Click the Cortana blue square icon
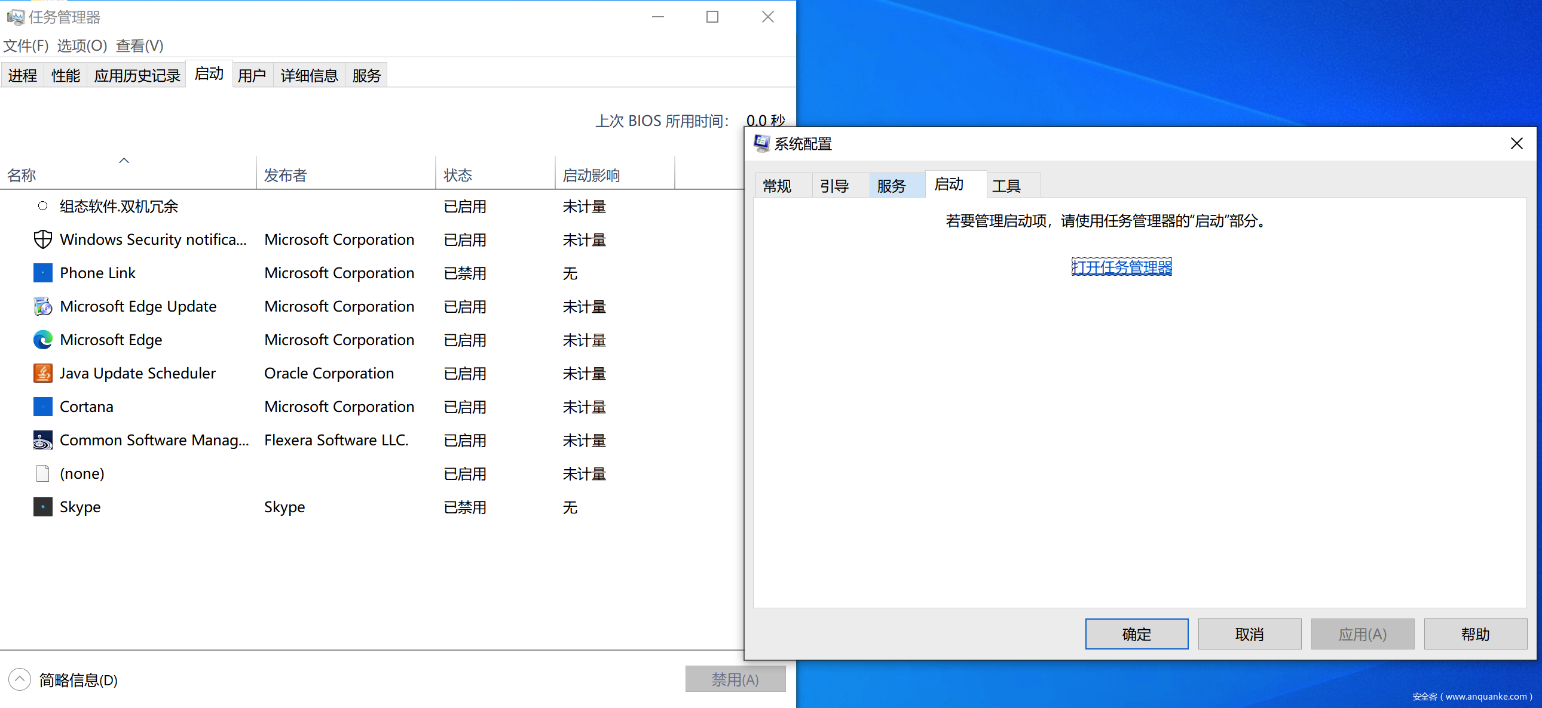Viewport: 1542px width, 708px height. (x=42, y=407)
